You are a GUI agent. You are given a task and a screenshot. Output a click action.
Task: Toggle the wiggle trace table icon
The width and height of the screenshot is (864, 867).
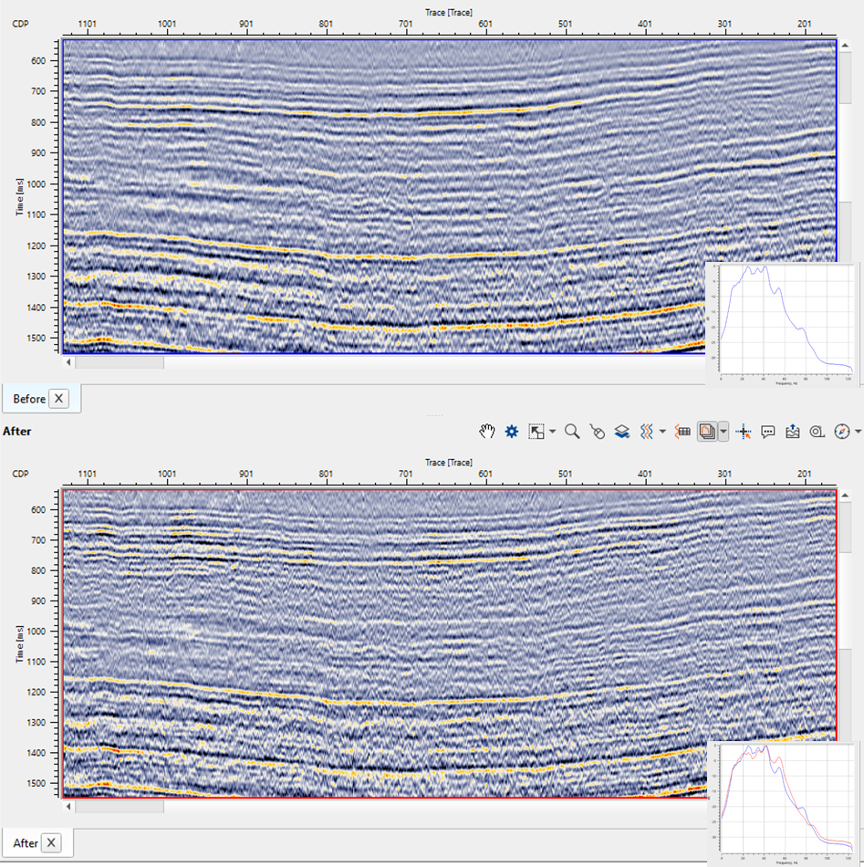click(x=682, y=432)
